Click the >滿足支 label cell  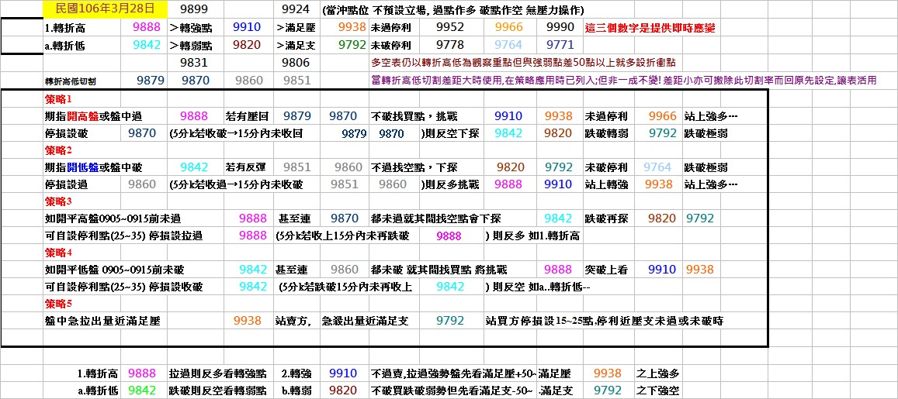296,46
